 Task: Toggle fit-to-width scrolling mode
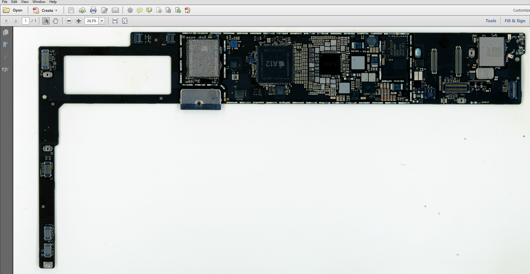(x=115, y=21)
